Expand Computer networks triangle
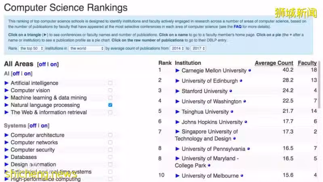 point(6,142)
